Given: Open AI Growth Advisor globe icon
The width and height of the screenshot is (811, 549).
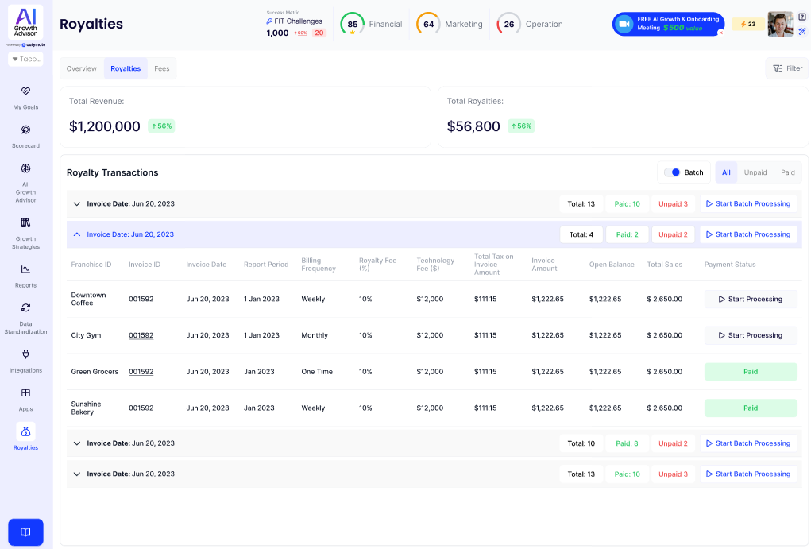Looking at the screenshot, I should pos(25,168).
